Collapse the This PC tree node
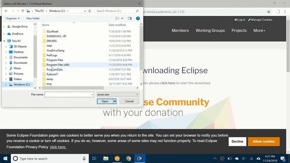The width and height of the screenshot is (290, 163). coord(4,41)
